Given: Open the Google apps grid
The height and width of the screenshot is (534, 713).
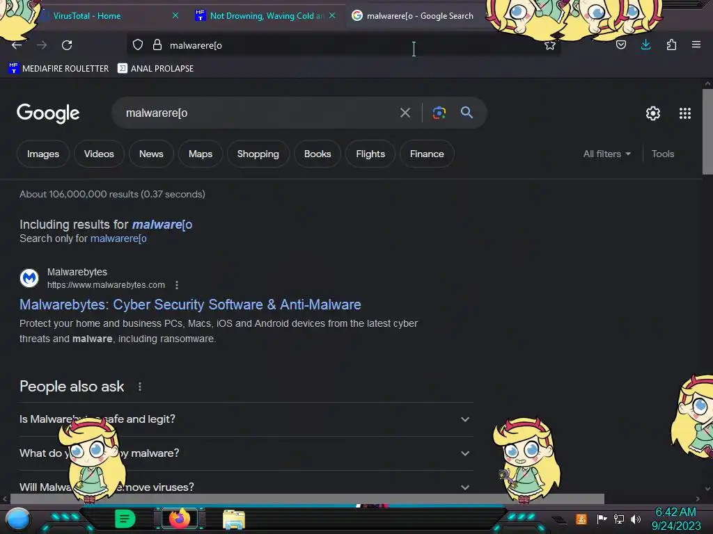Looking at the screenshot, I should 685,113.
